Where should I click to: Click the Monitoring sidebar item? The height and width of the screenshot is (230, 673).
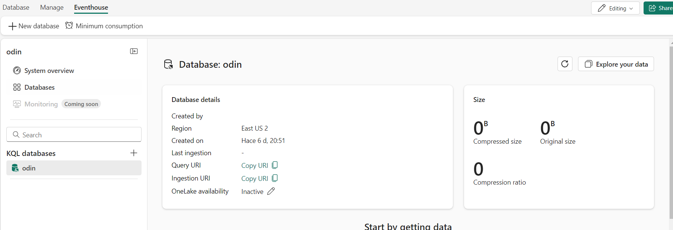coord(41,104)
